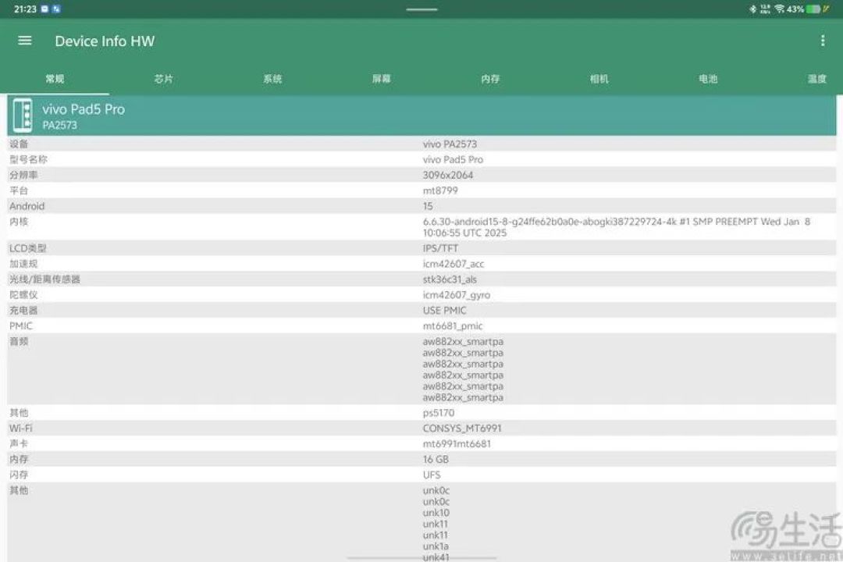
Task: Switch to the 温度 tab
Action: click(816, 79)
